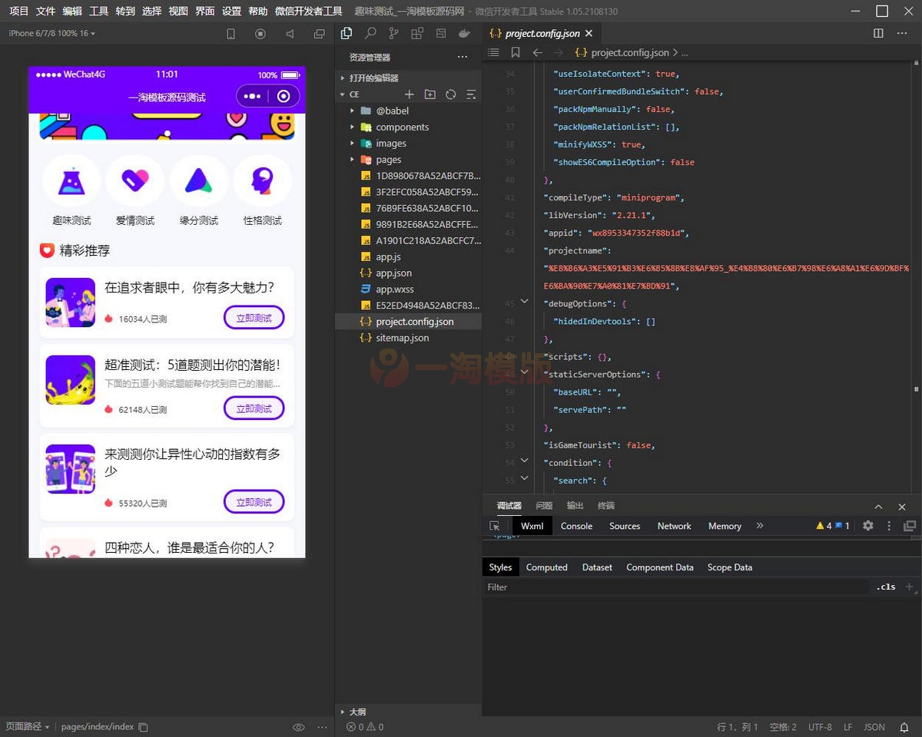Toggle the .cls class editor
The height and width of the screenshot is (737, 922).
coord(886,587)
